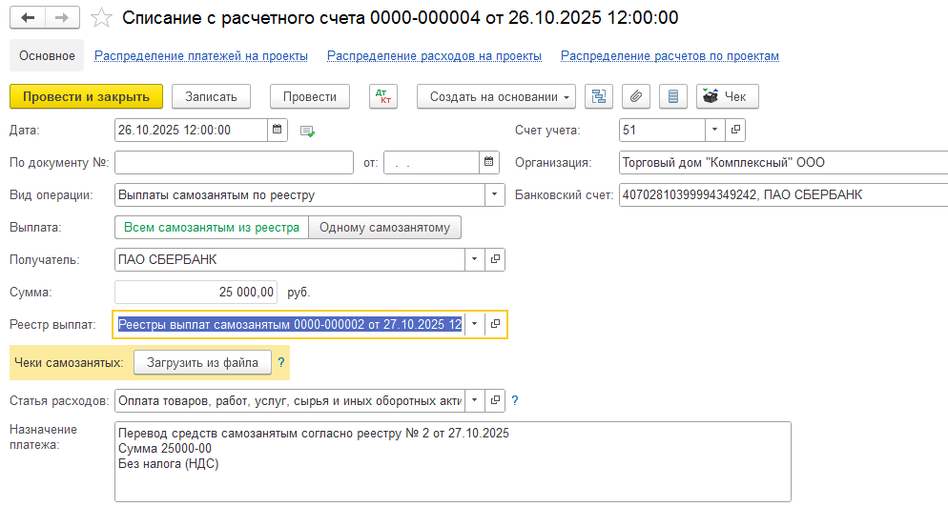Screen dimensions: 948x507
Task: Show Дт/Кт accounting entries
Action: [384, 96]
